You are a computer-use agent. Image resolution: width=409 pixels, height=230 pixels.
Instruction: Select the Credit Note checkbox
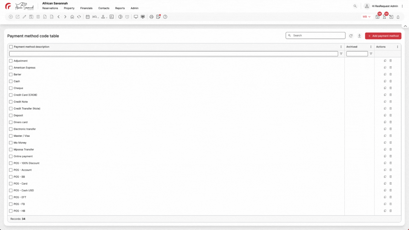11,102
